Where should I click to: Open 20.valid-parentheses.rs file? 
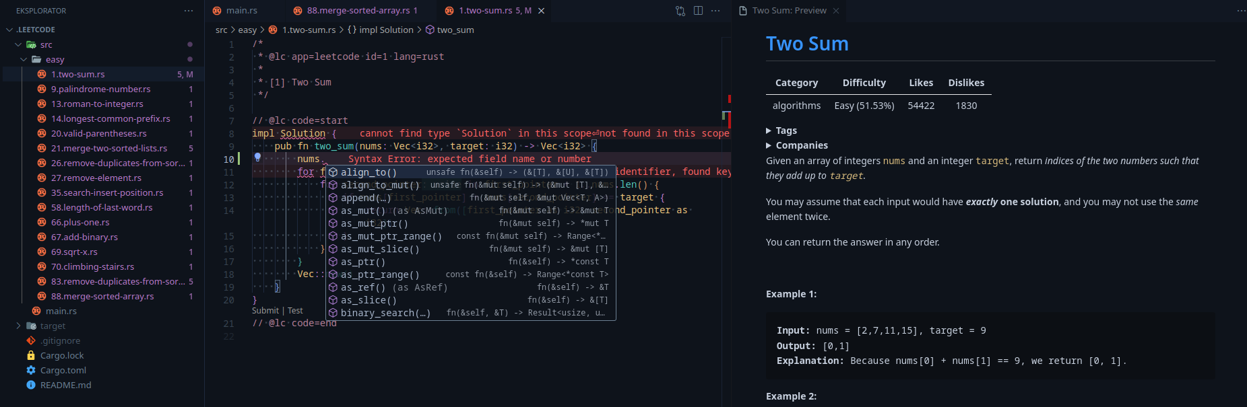(99, 133)
